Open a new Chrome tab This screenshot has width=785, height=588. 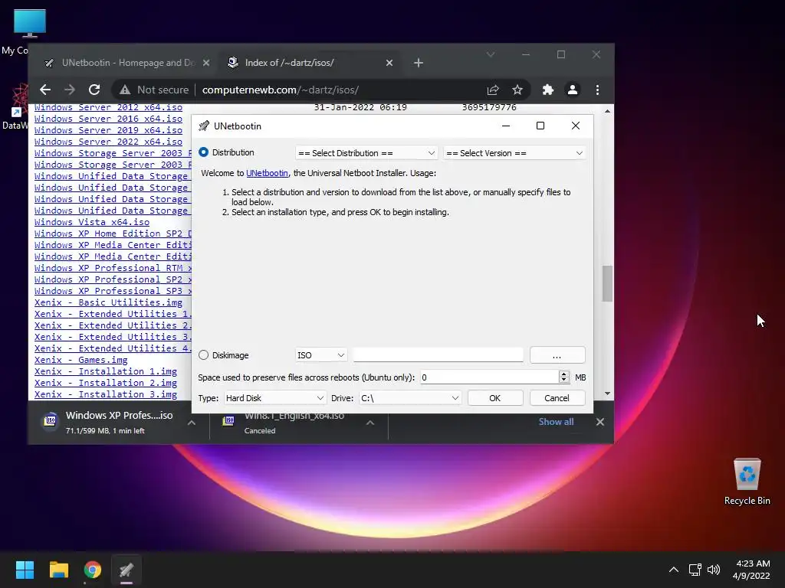tap(419, 63)
